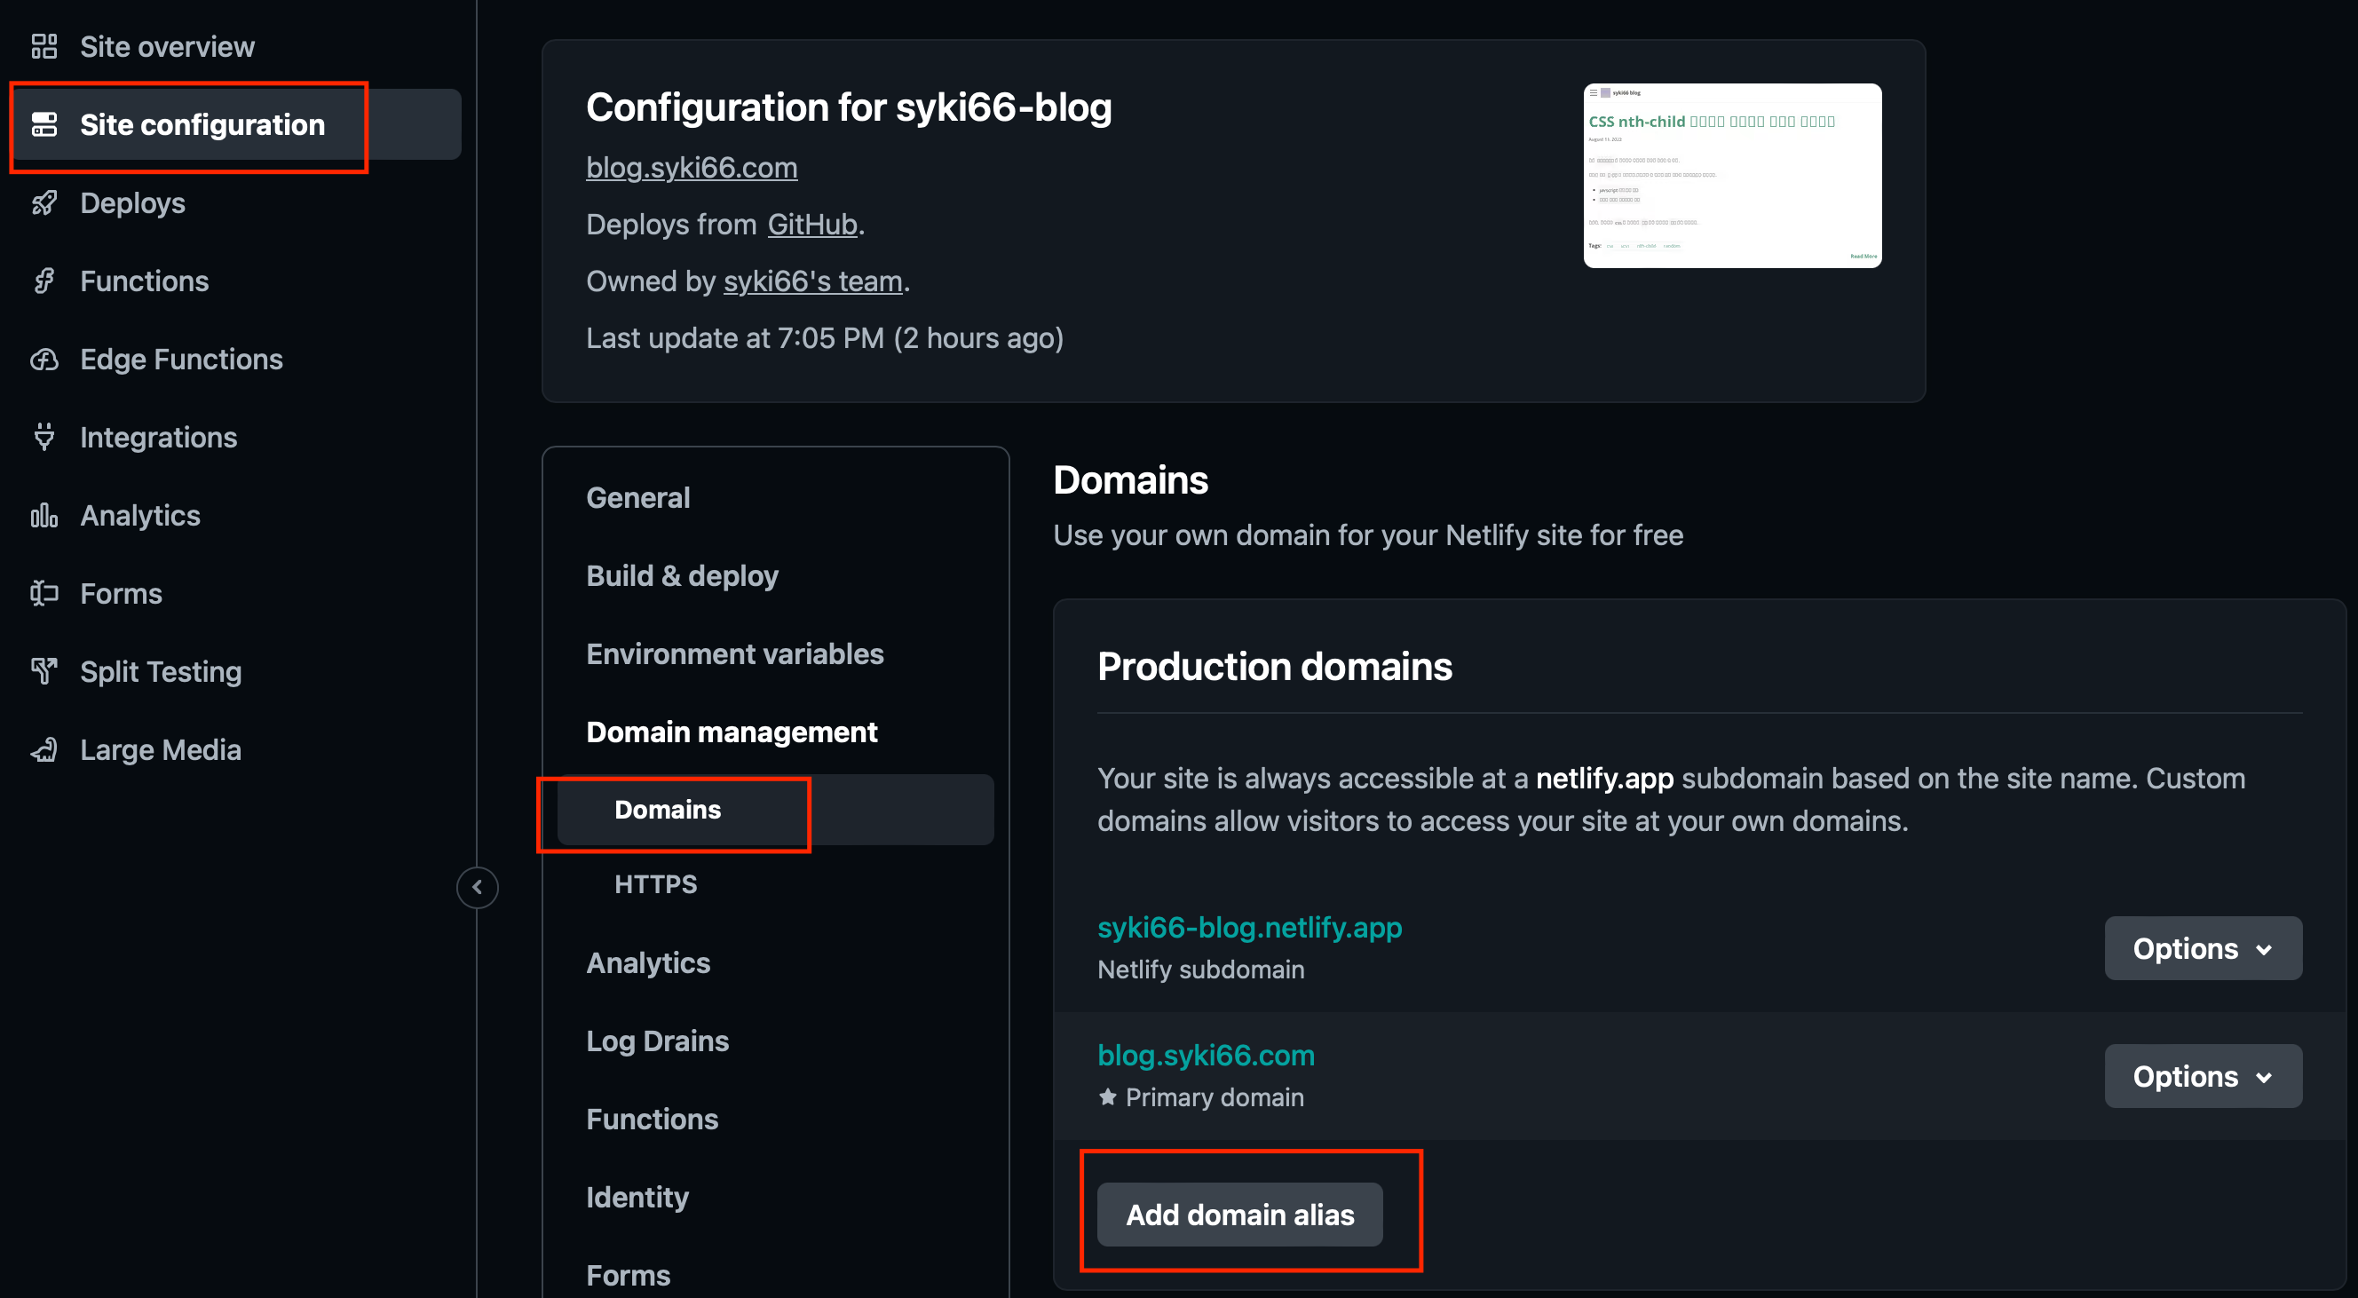Click the Large Media icon
The width and height of the screenshot is (2358, 1298).
point(44,749)
